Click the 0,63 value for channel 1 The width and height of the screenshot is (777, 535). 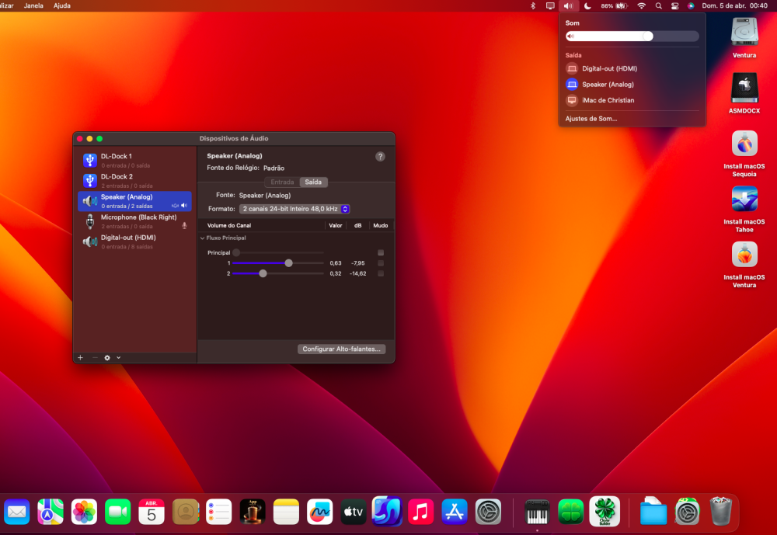(336, 263)
